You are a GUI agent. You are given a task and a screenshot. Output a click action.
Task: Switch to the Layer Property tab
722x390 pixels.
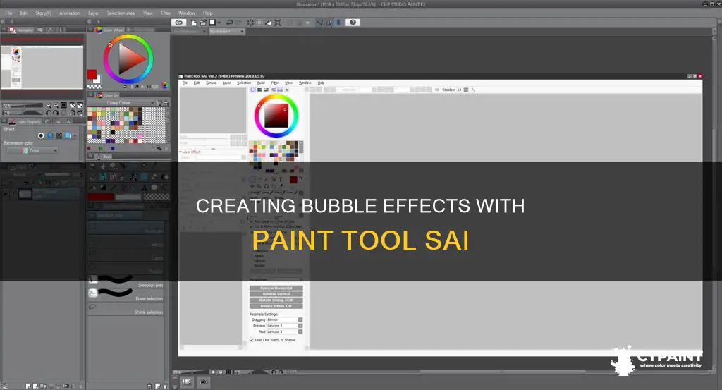[25, 121]
